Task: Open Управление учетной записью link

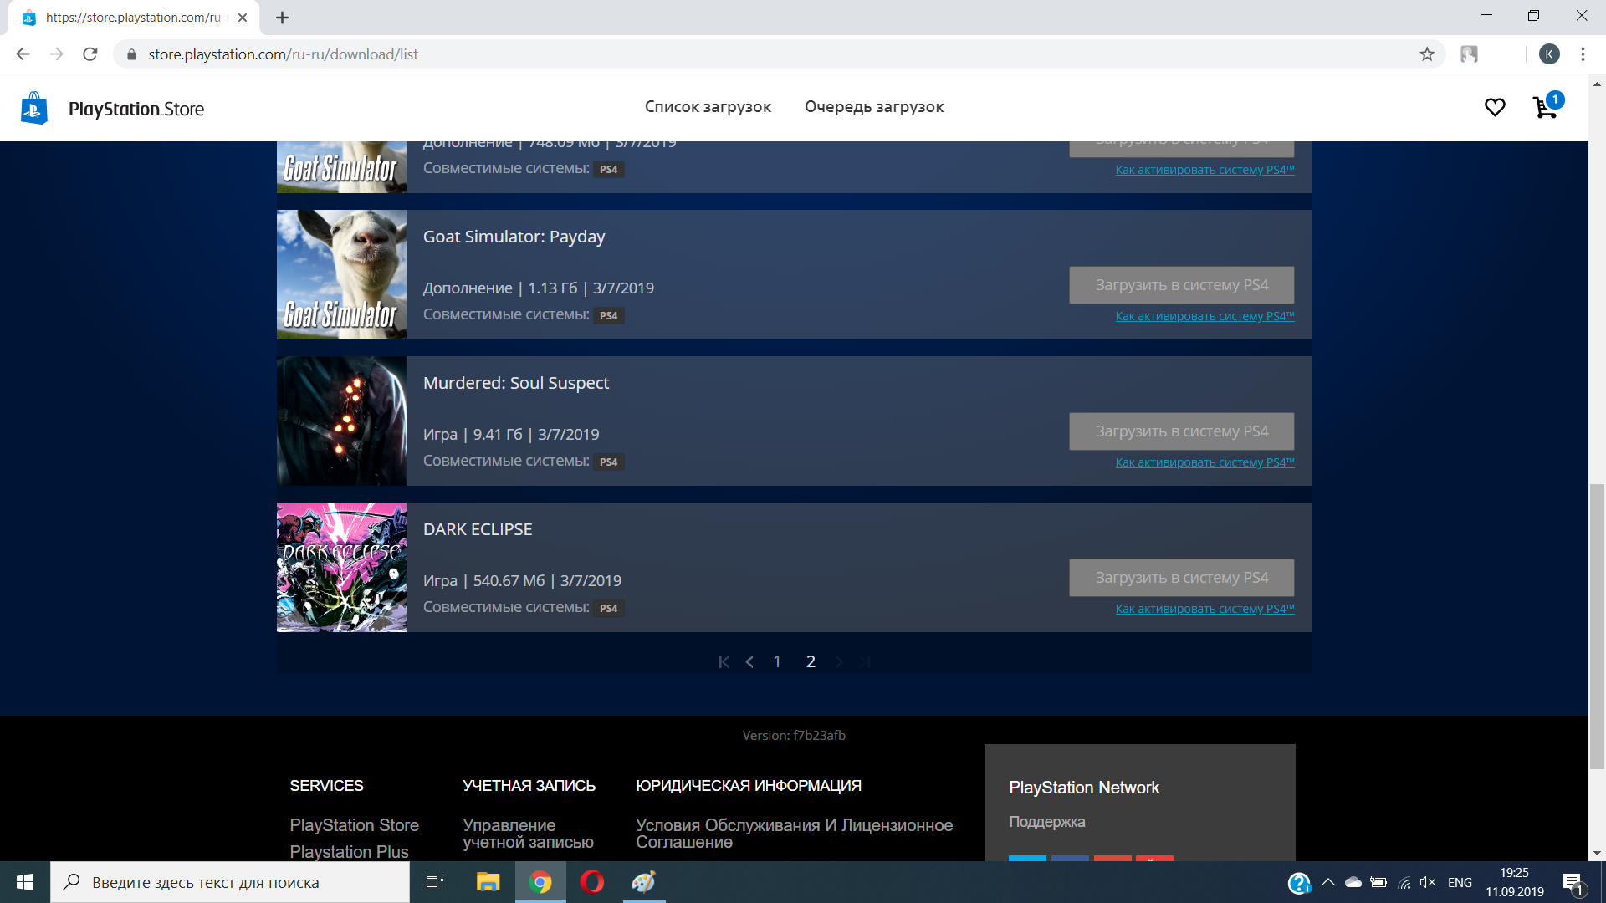Action: 528,834
